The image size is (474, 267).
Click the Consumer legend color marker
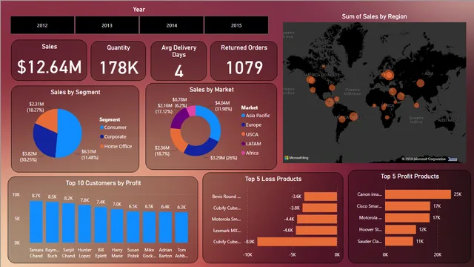(x=102, y=128)
